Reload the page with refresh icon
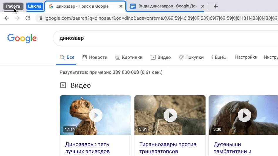Viewport: 278px width, 156px height. tap(28, 18)
